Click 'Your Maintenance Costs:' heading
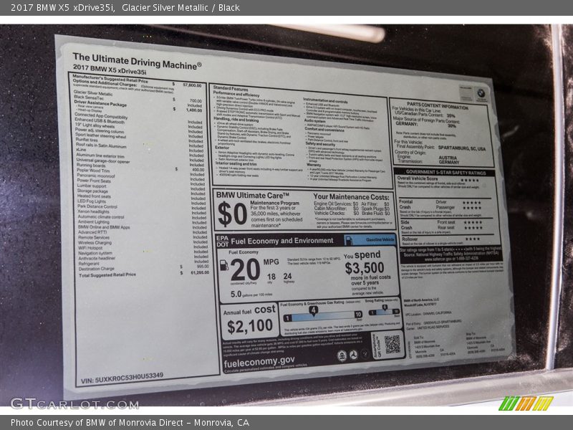The image size is (573, 430). pyautogui.click(x=351, y=196)
